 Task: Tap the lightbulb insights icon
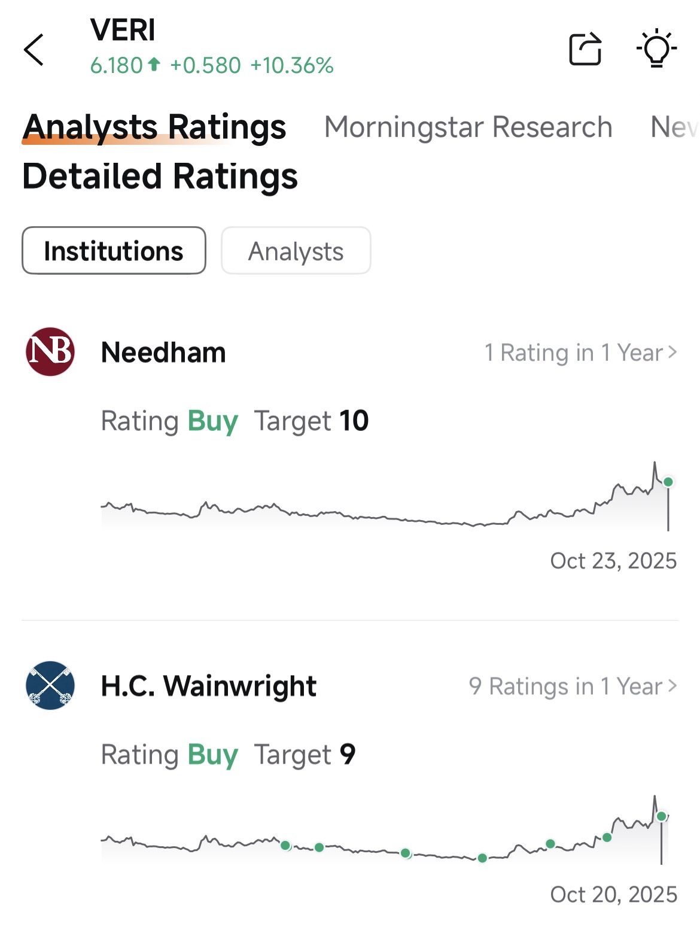pyautogui.click(x=656, y=48)
